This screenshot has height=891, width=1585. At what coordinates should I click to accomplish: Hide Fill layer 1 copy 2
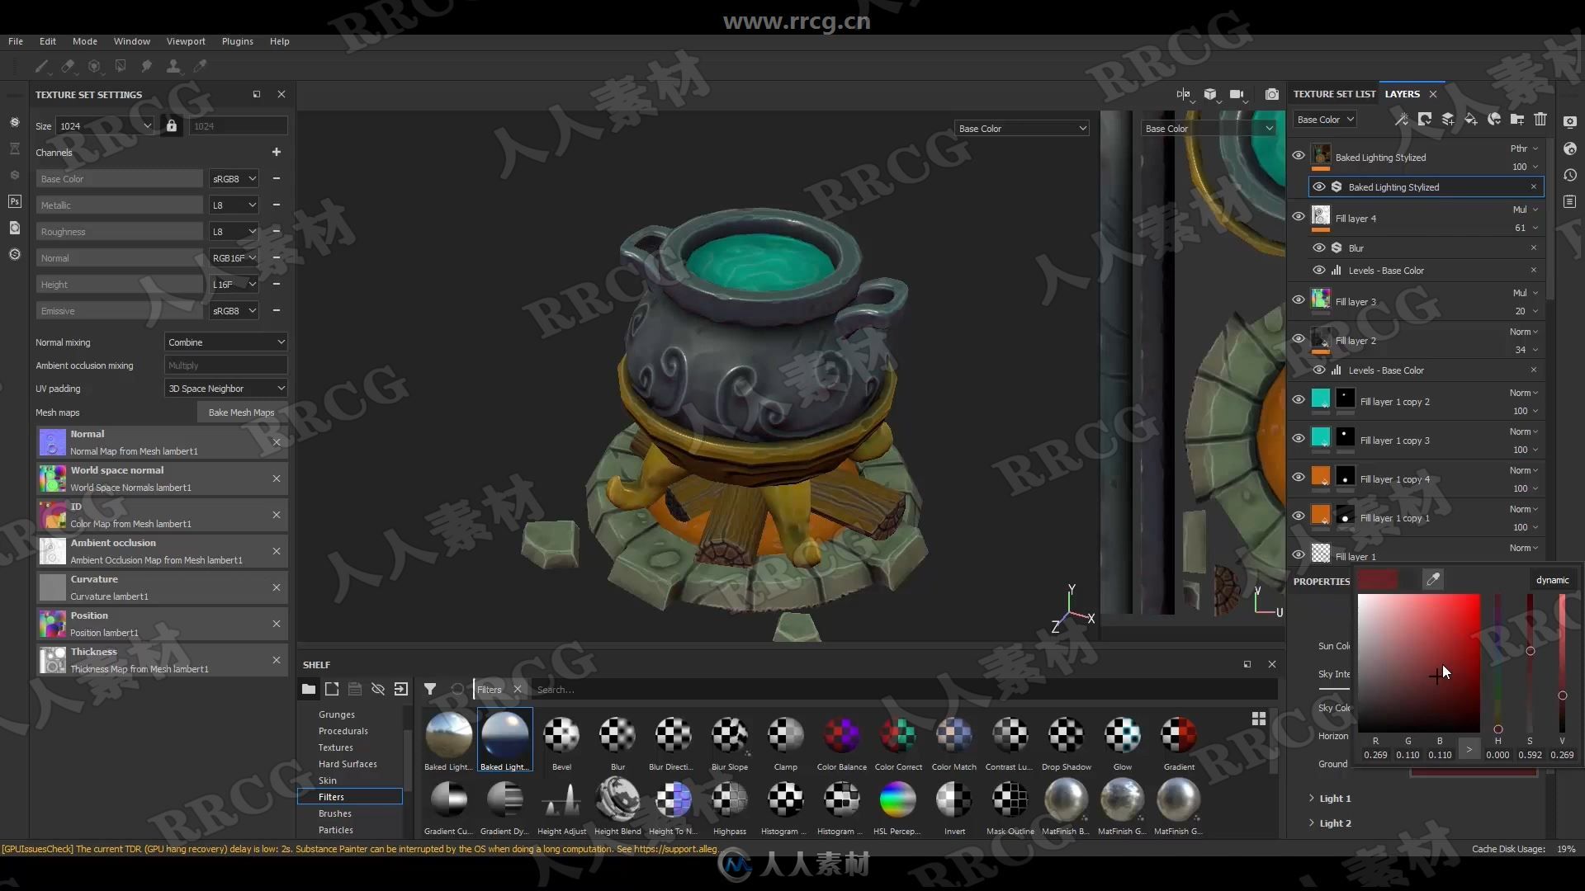coord(1299,399)
